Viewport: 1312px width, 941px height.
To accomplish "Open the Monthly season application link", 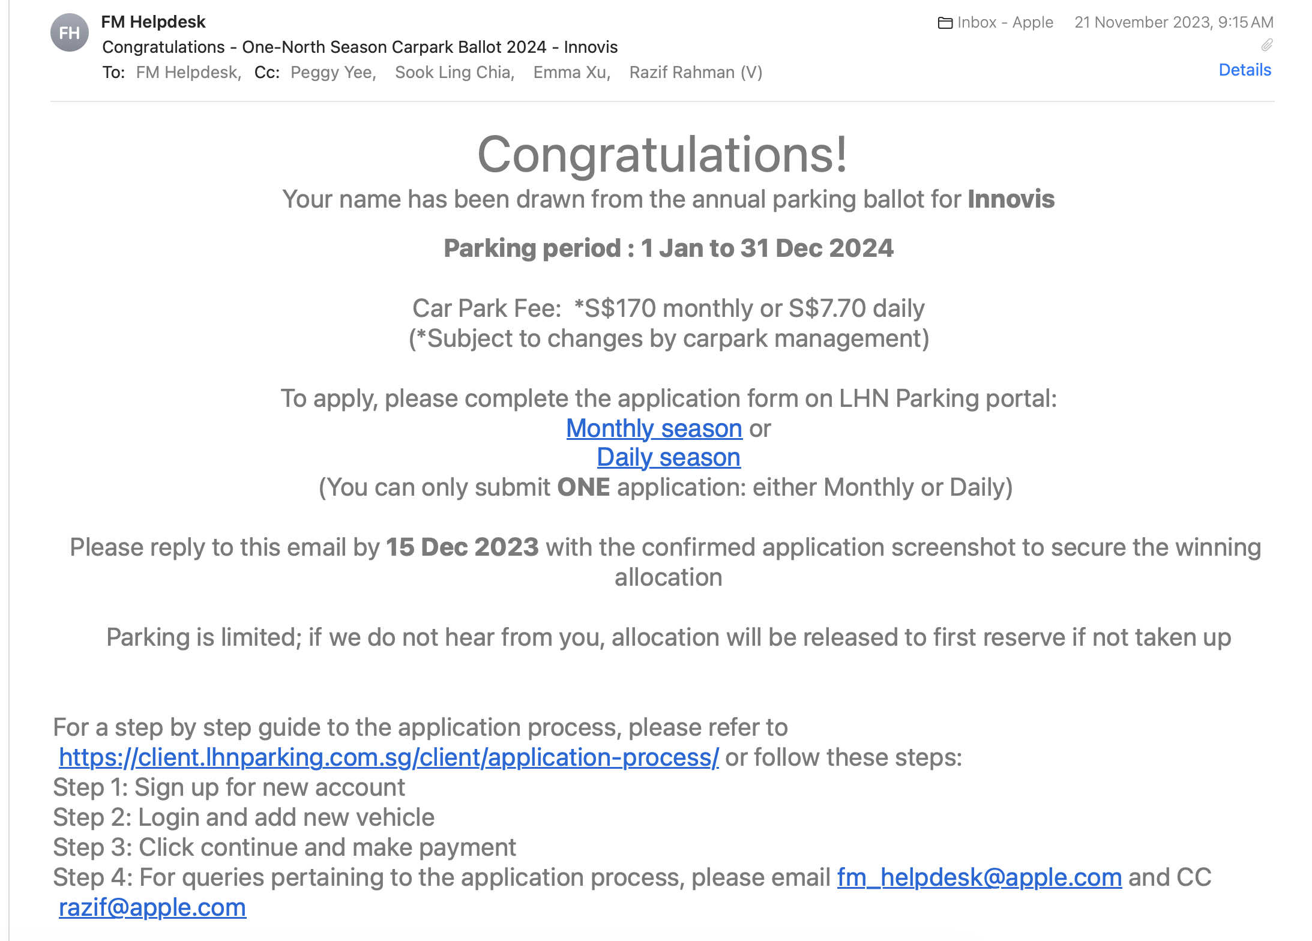I will click(x=654, y=428).
